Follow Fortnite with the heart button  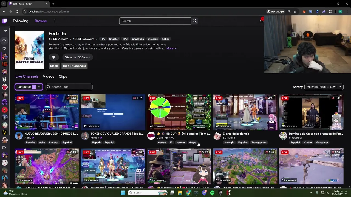[x=53, y=57]
